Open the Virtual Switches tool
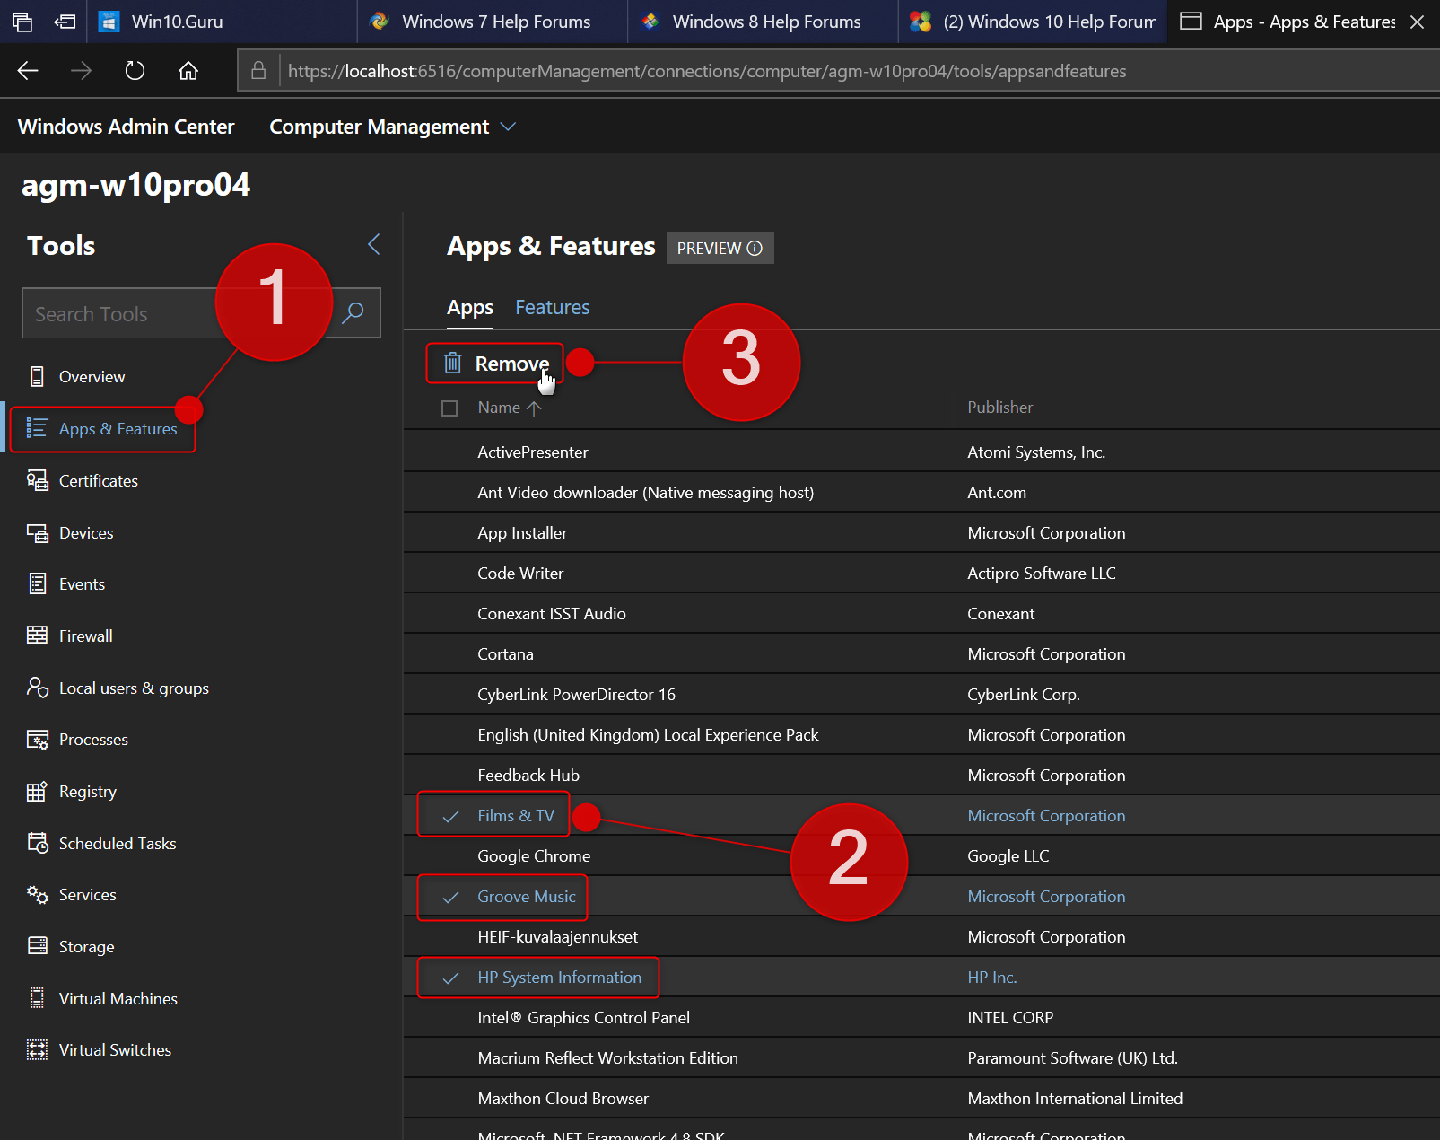 [114, 1049]
